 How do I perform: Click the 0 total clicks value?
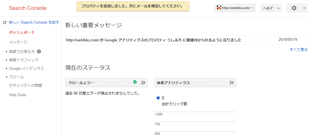[x=163, y=98]
